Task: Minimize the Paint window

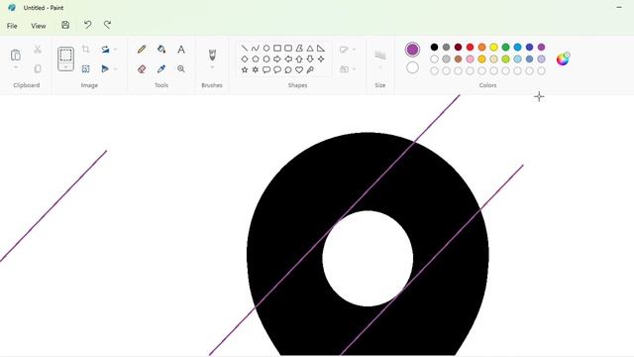Action: pos(619,7)
